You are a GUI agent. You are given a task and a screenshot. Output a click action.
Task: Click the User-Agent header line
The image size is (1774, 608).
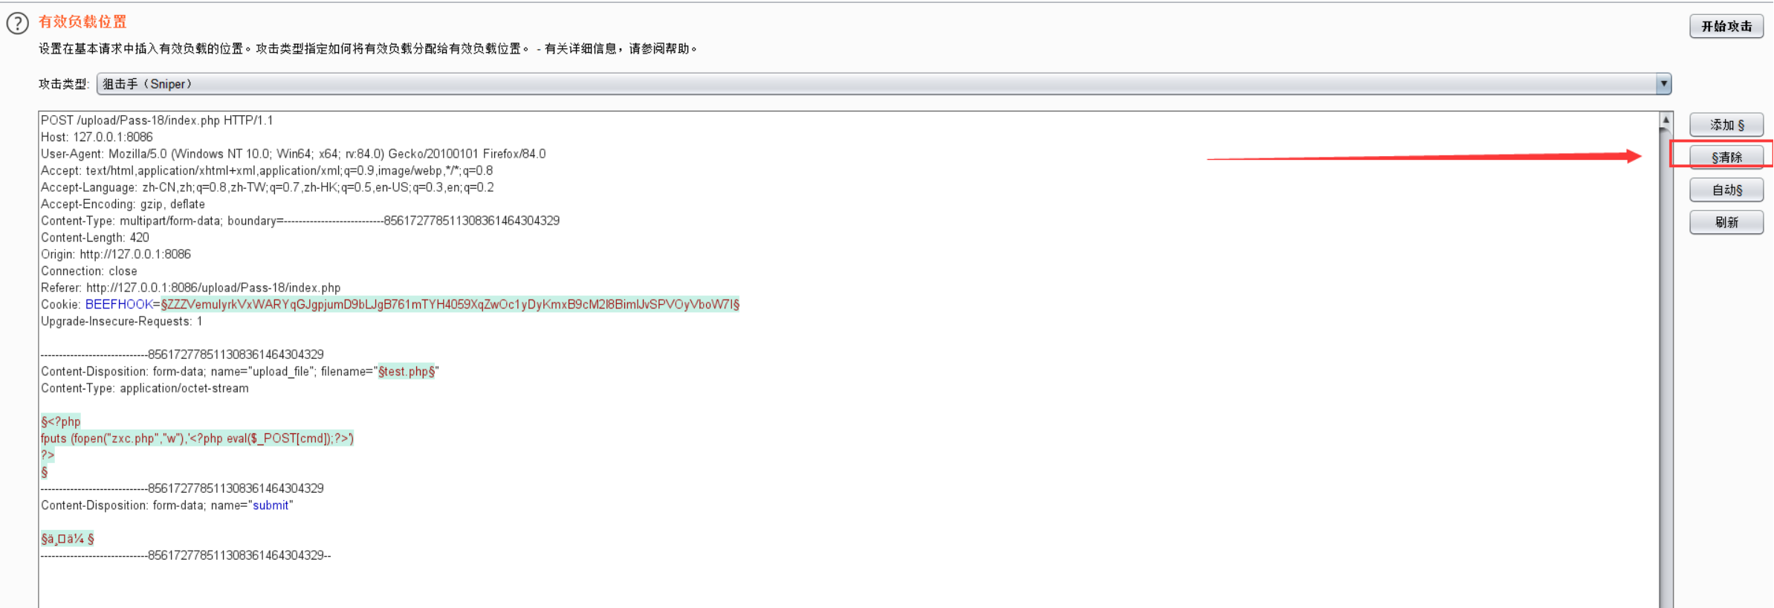[293, 154]
